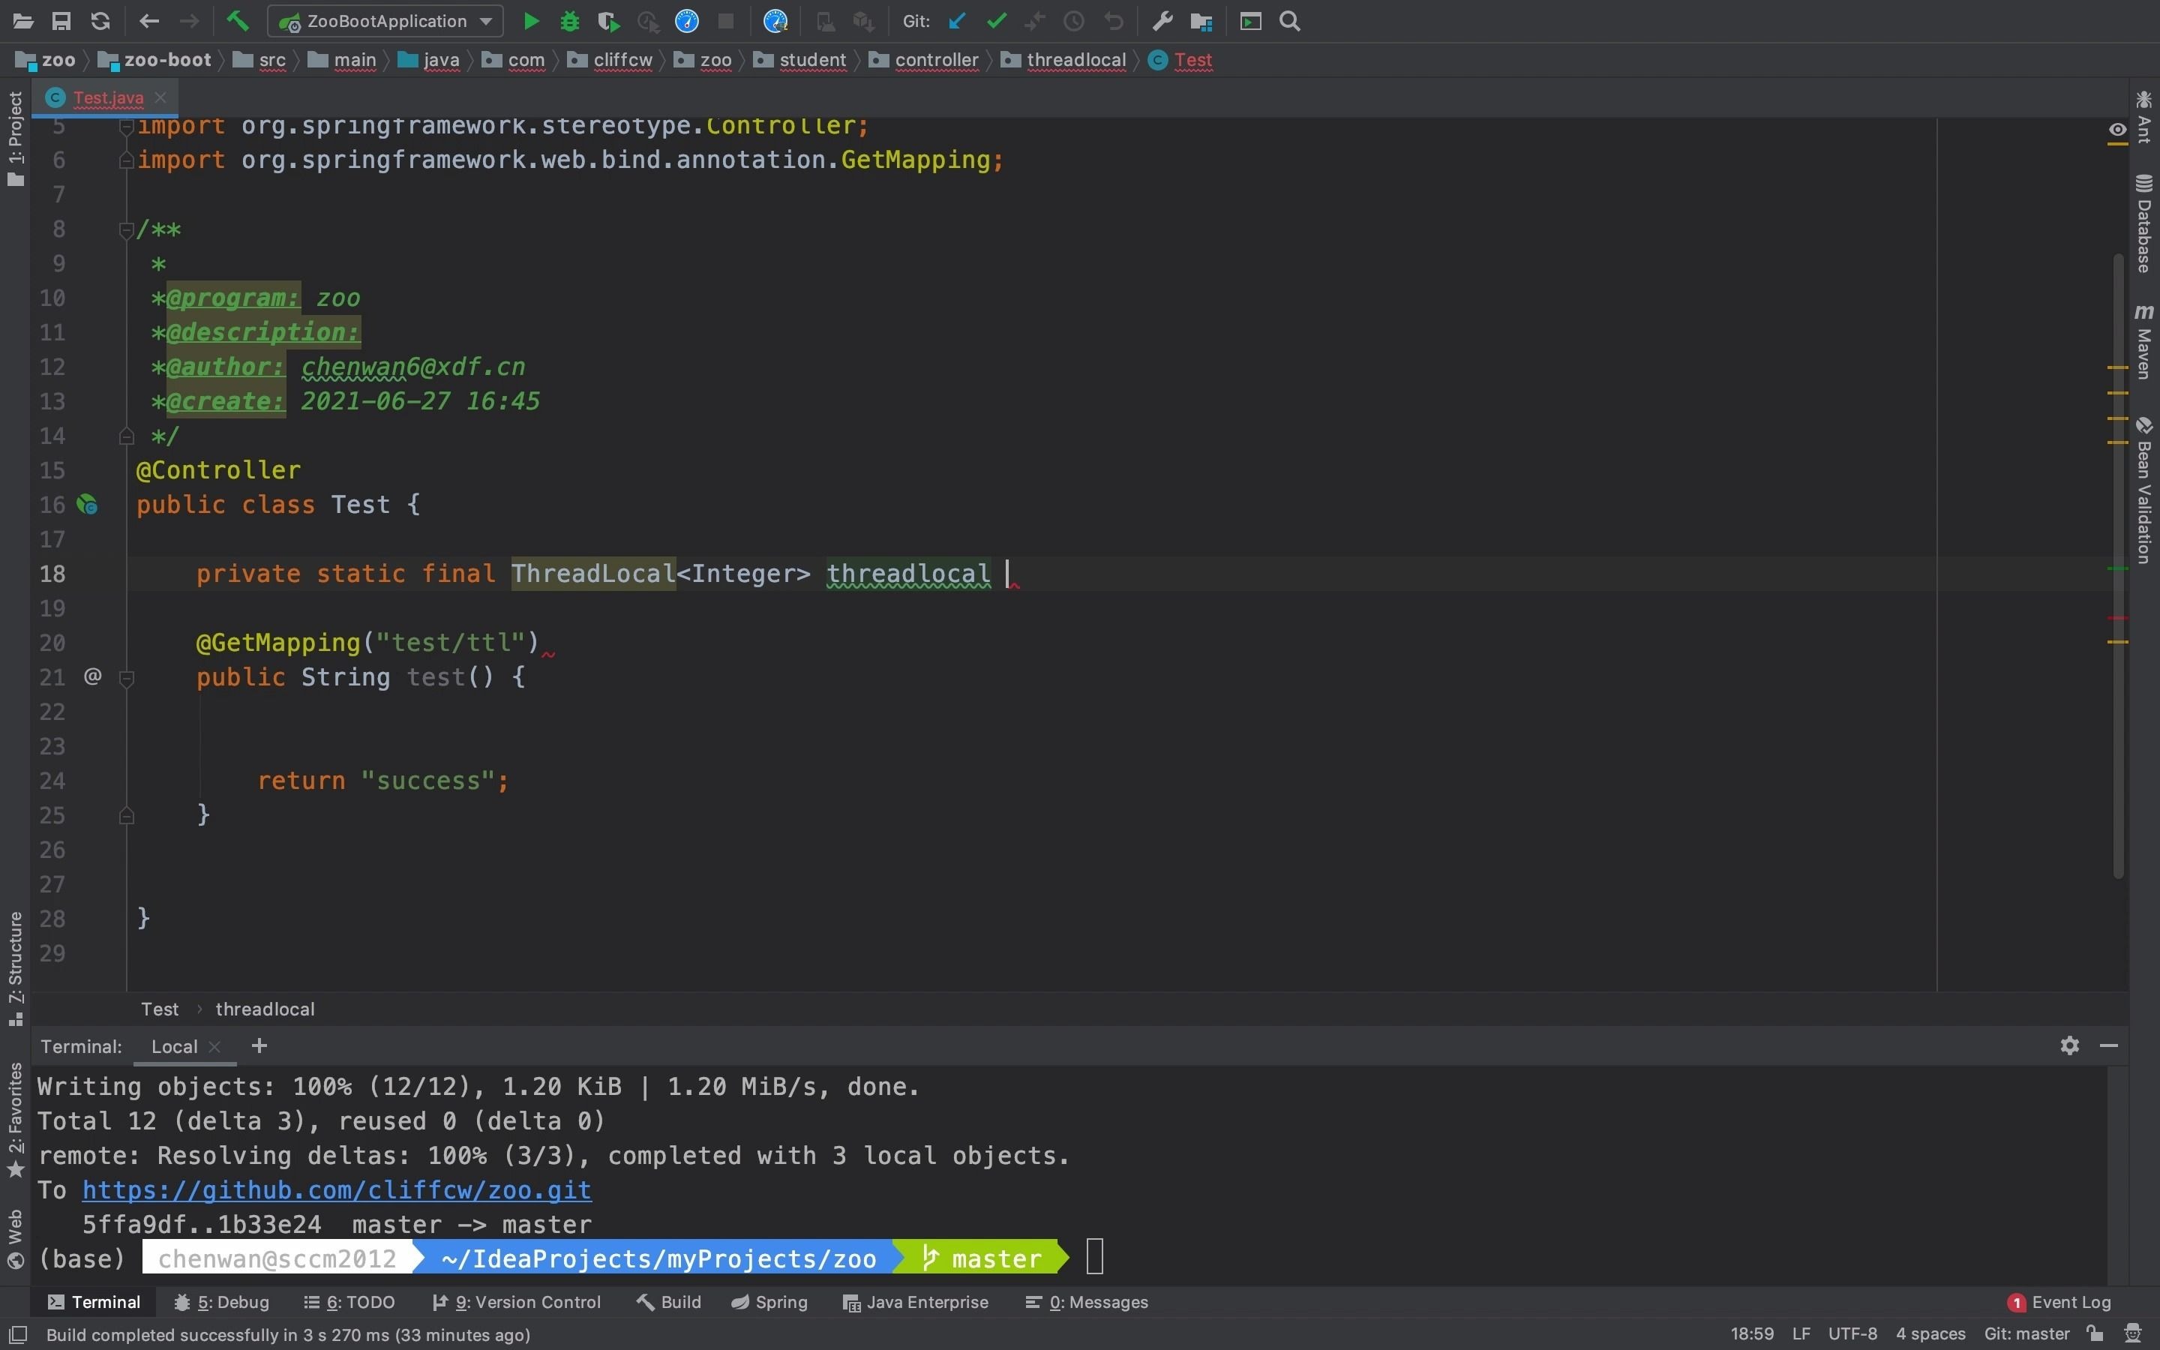Click the Search Everywhere magnifier icon

1290,22
